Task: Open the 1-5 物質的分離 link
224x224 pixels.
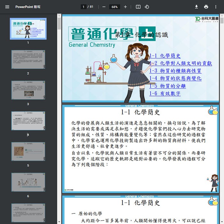Action: click(167, 86)
